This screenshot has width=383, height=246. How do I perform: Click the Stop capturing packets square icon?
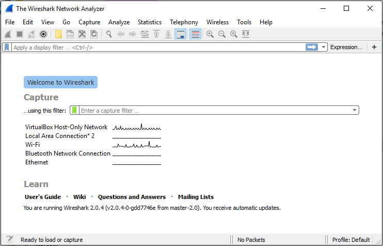pyautogui.click(x=20, y=34)
